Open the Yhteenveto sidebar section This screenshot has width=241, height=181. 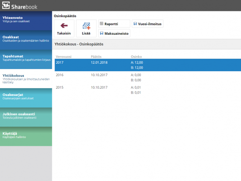point(26,21)
